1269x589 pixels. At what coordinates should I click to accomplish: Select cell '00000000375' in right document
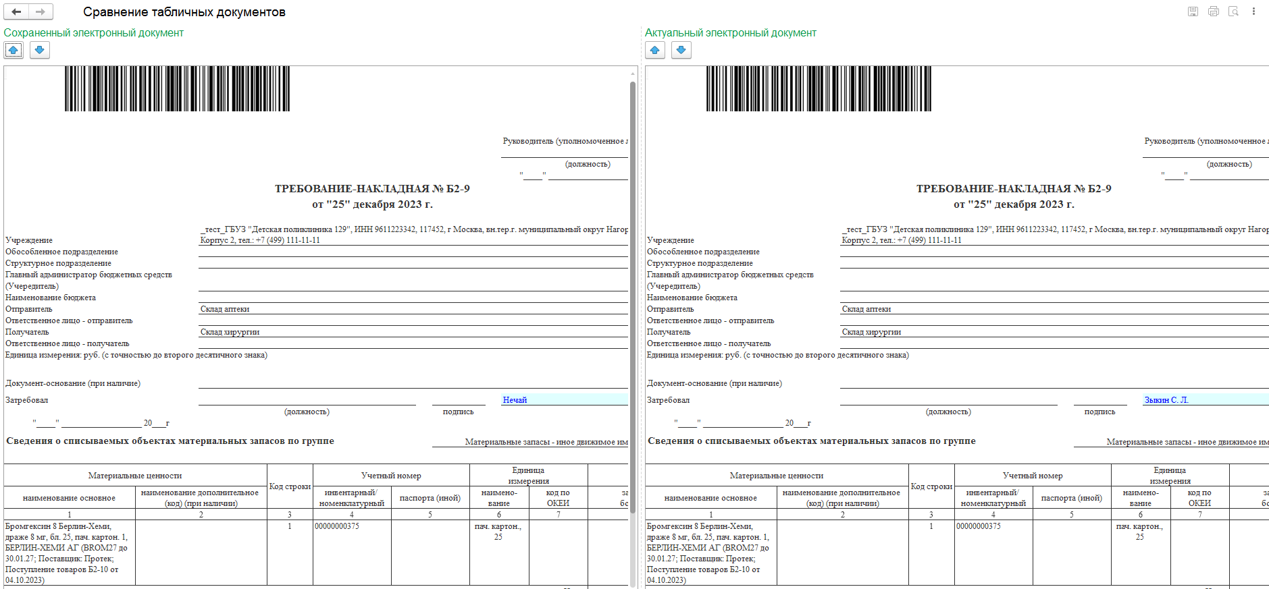click(x=993, y=552)
